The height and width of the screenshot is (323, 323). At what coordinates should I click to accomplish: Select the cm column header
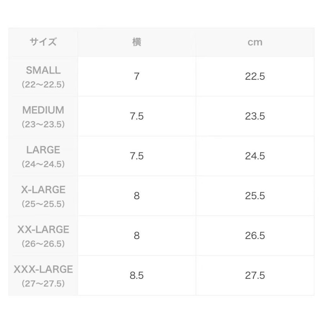click(255, 42)
